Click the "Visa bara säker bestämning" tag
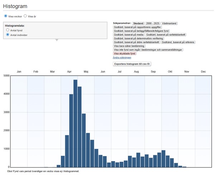Image resolution: width=216 pixels, height=175 pixels. click(x=129, y=46)
